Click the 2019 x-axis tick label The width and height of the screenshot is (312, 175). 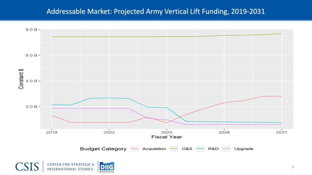click(51, 132)
